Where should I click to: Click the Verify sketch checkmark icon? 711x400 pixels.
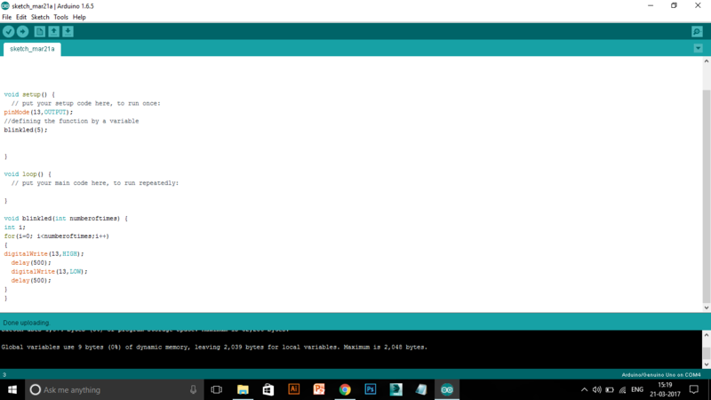tap(9, 32)
